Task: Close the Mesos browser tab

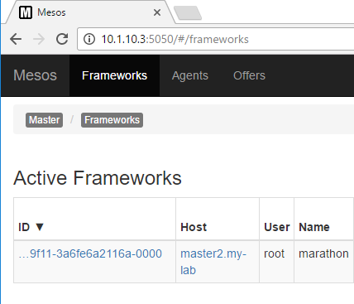Action: click(x=157, y=12)
